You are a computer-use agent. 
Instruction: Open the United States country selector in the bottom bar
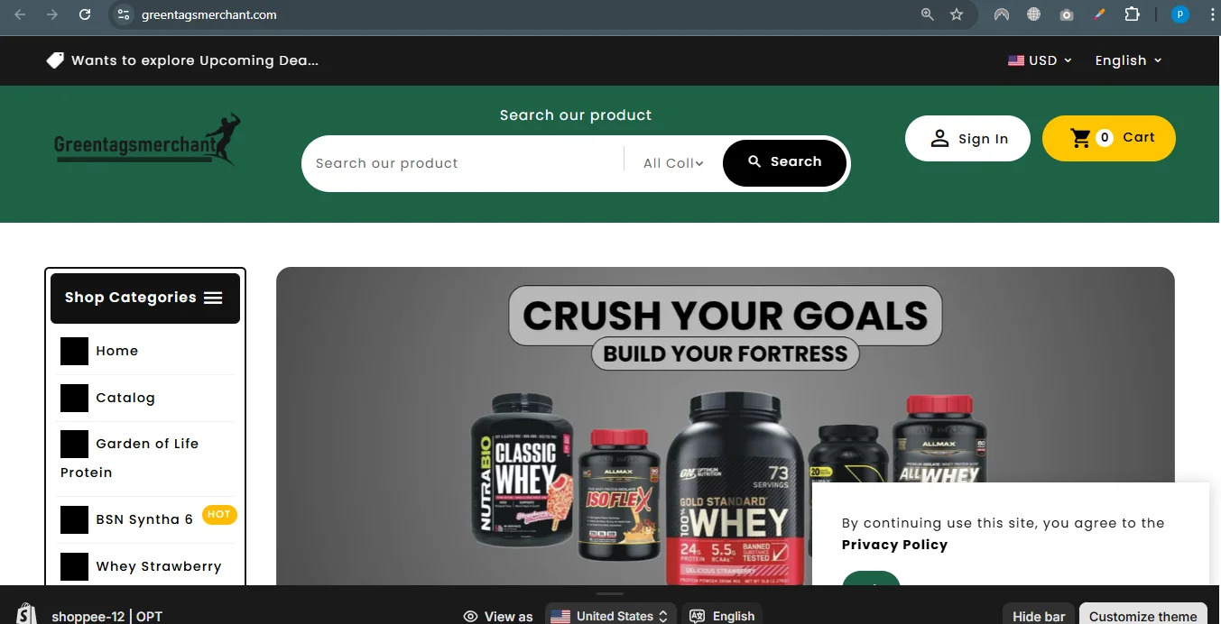point(611,615)
